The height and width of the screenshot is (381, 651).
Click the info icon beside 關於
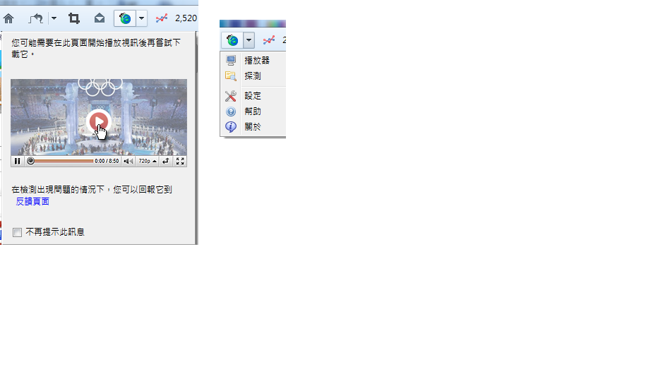(231, 126)
